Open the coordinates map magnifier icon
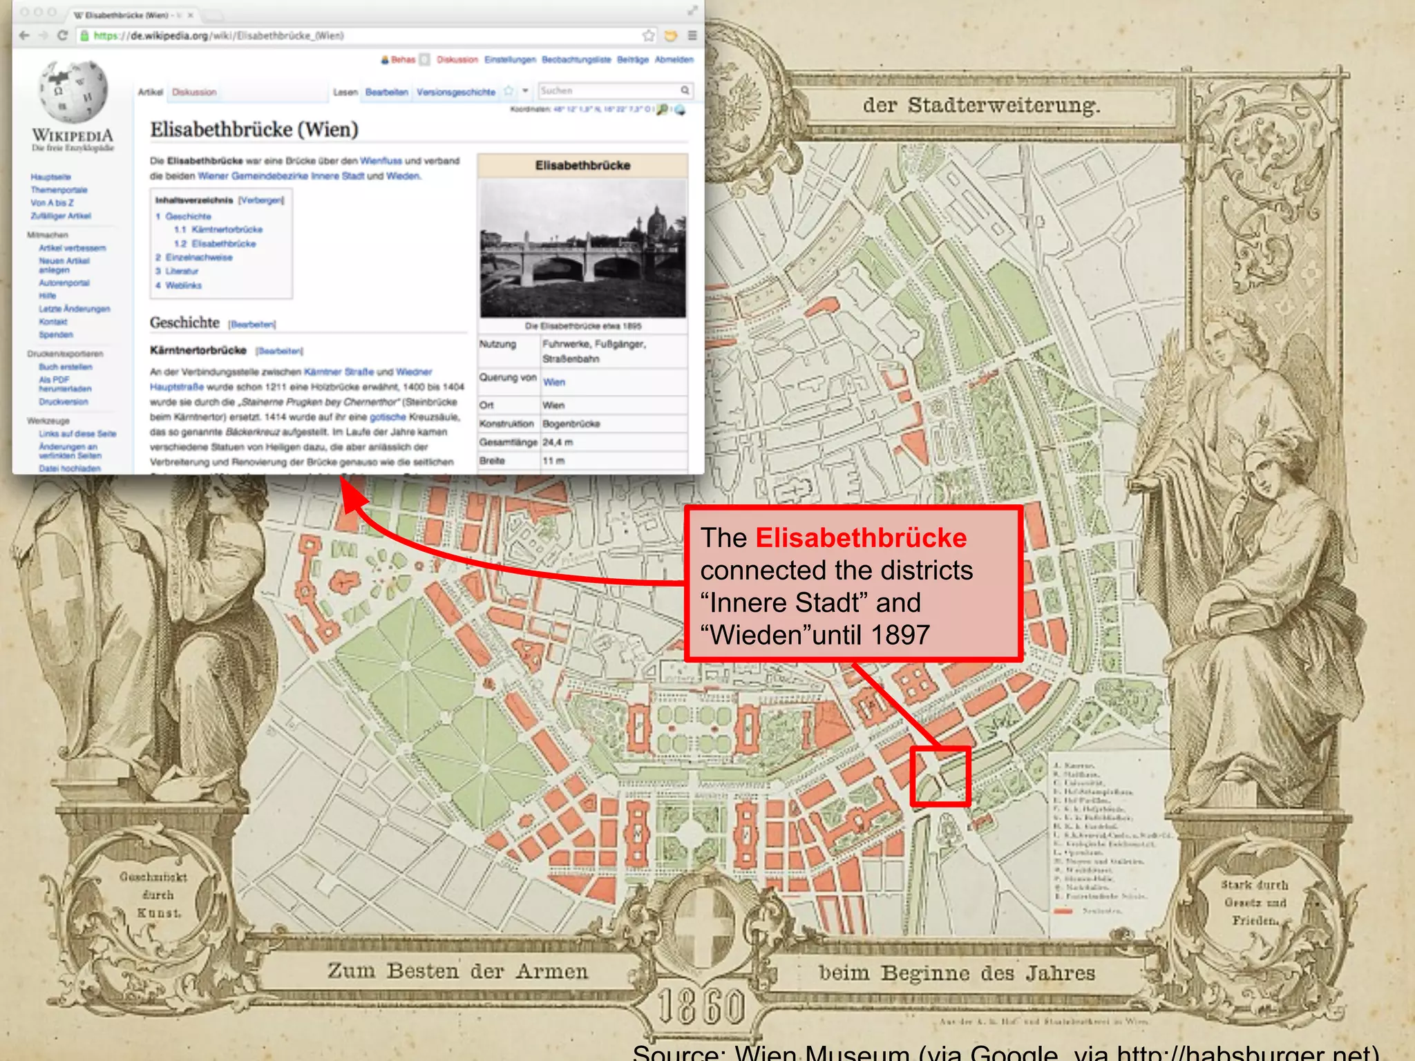1415x1061 pixels. 663,109
